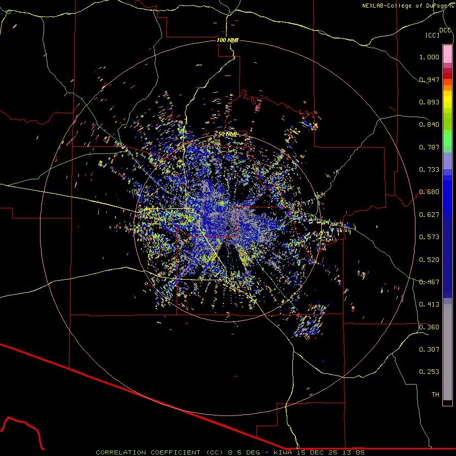Screen dimensions: 456x456
Task: Click the DCC product label
Action: point(445,30)
